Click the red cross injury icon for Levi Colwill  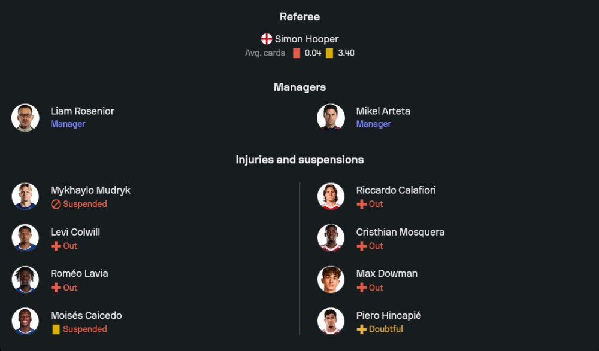click(x=56, y=246)
